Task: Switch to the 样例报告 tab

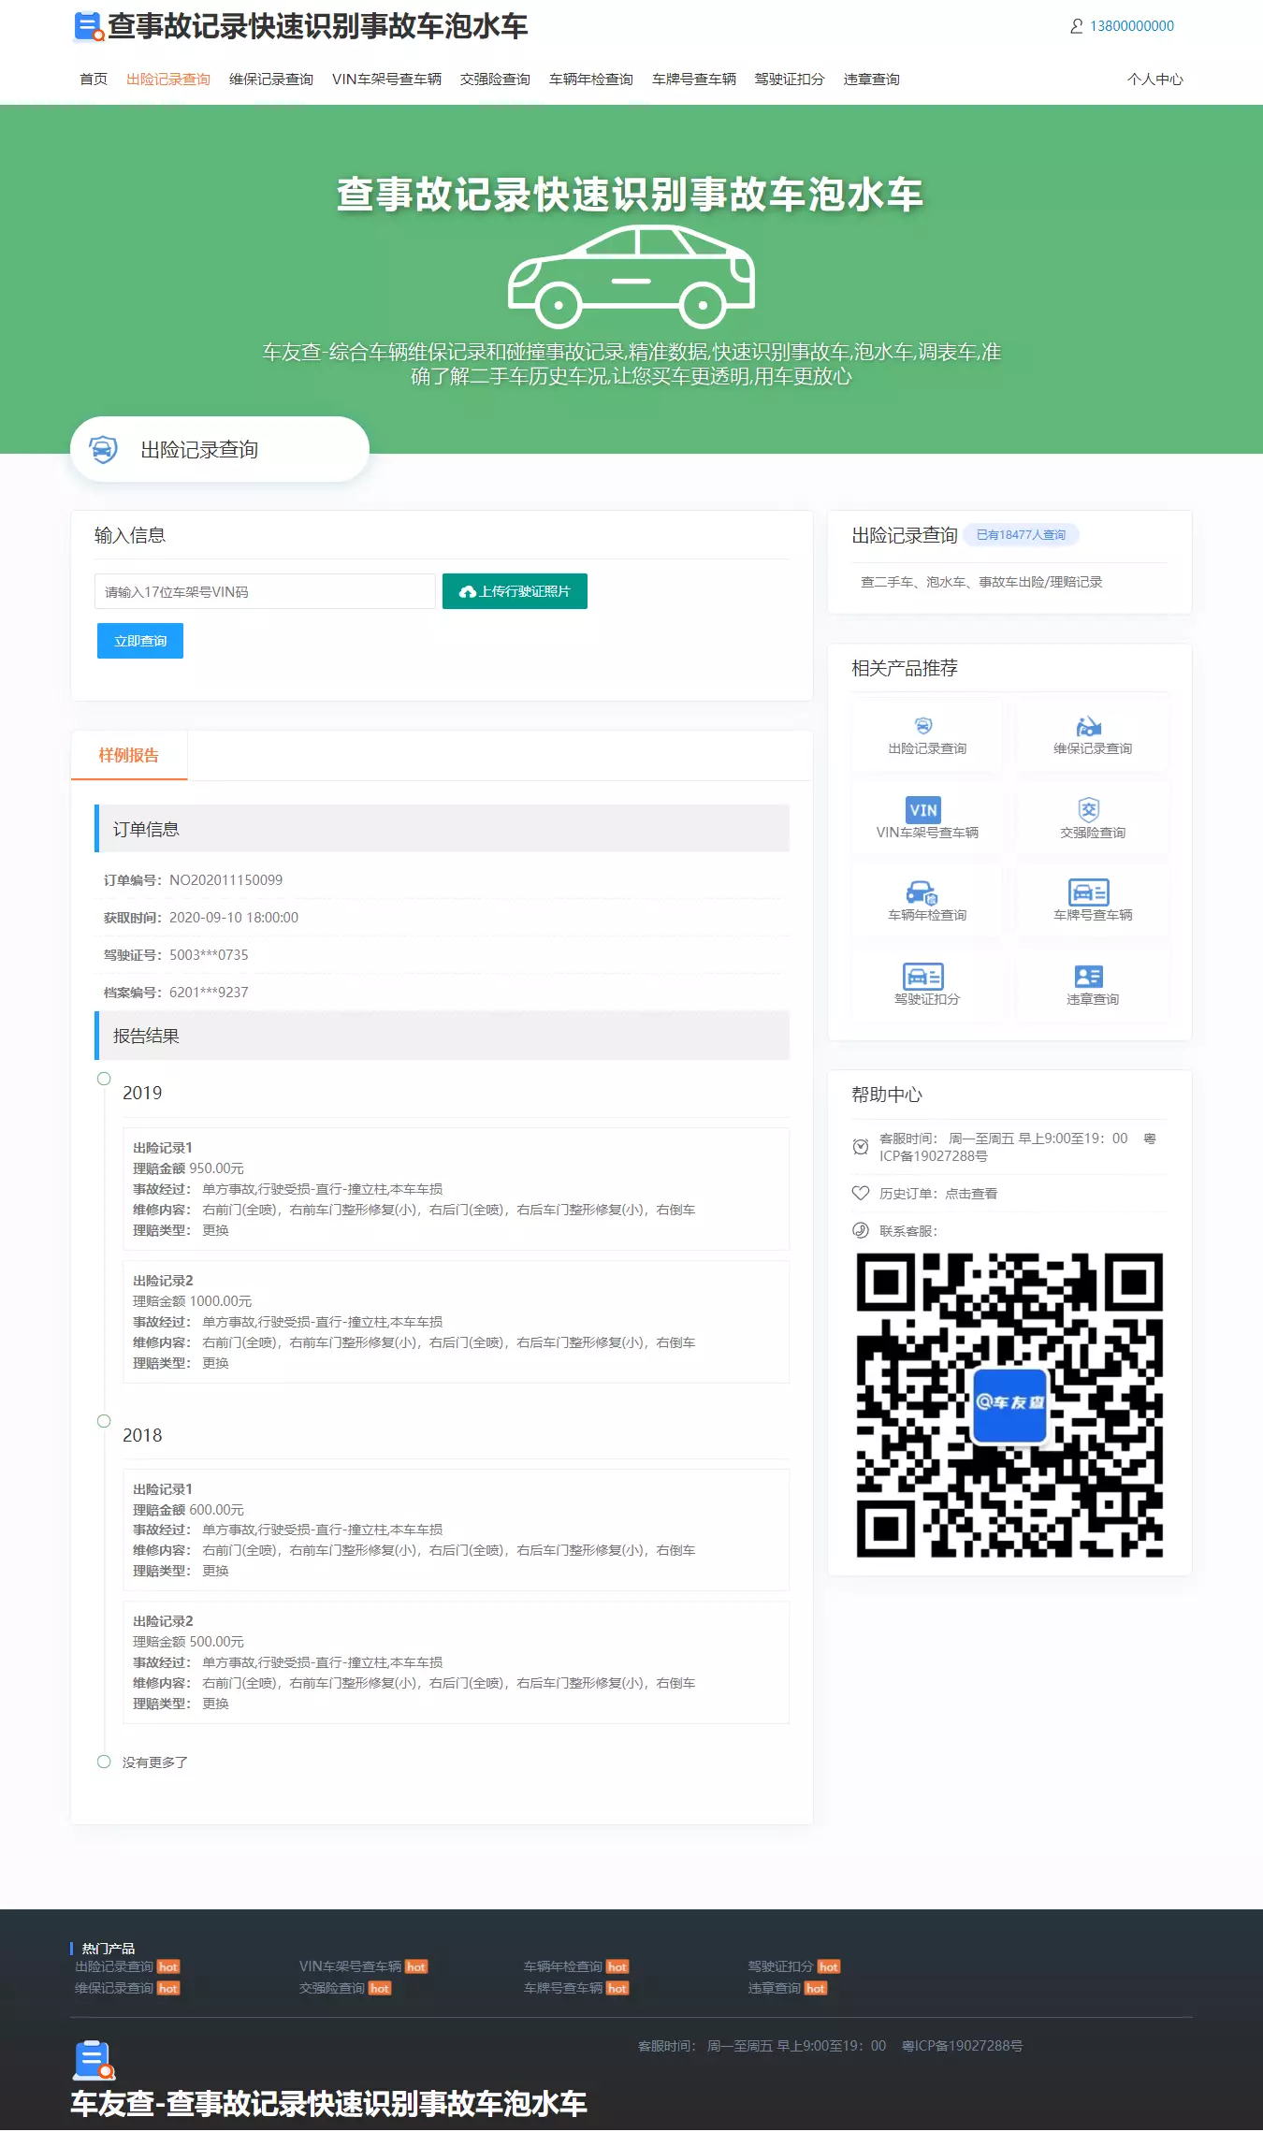Action: coord(129,755)
